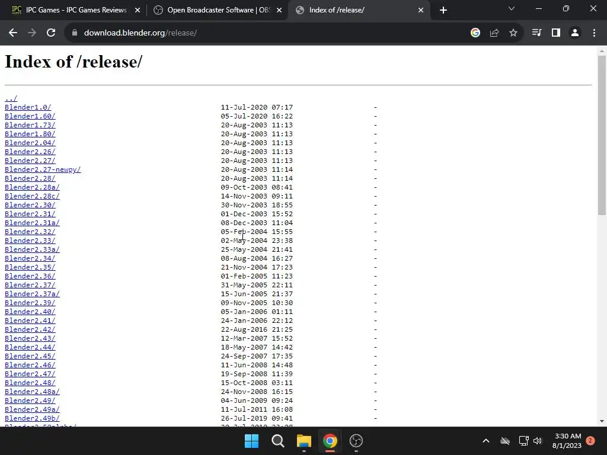Open the Blender1.73/ directory link
607x455 pixels.
pyautogui.click(x=30, y=125)
